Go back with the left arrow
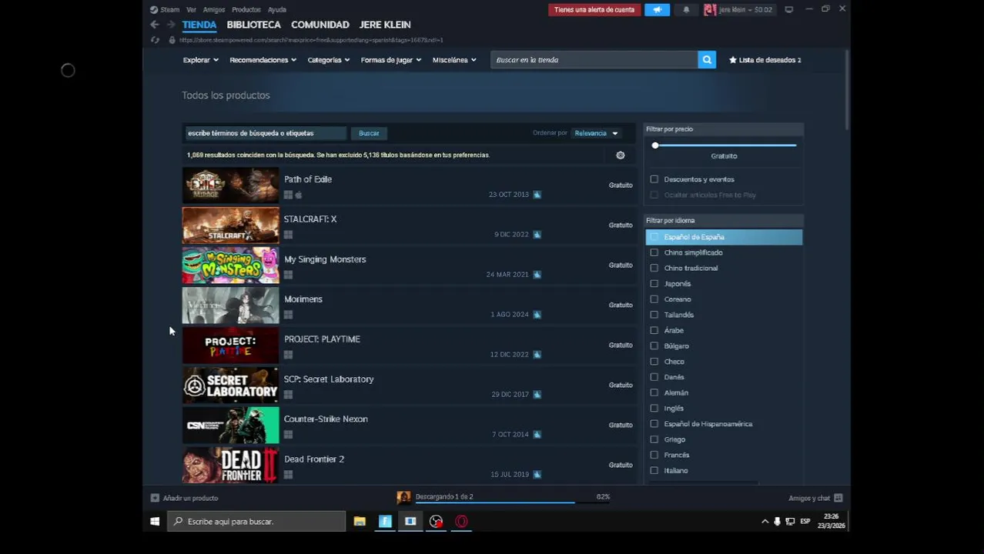984x554 pixels. [x=155, y=25]
